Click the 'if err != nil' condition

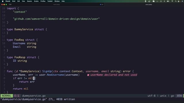coord(23,78)
